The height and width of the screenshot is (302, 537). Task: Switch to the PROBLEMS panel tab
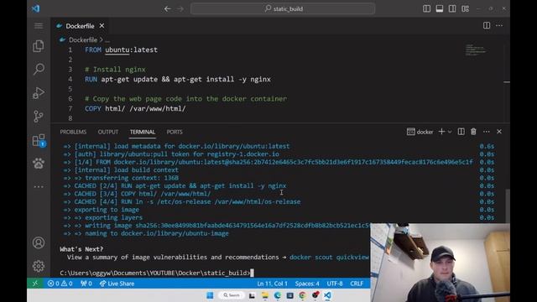(73, 132)
